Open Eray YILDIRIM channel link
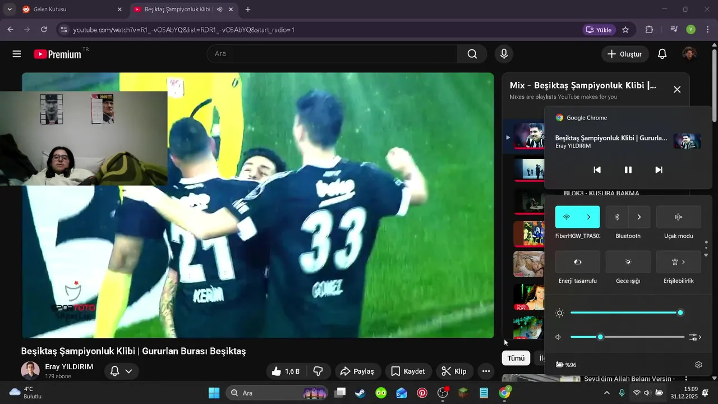The height and width of the screenshot is (404, 718). (x=69, y=367)
